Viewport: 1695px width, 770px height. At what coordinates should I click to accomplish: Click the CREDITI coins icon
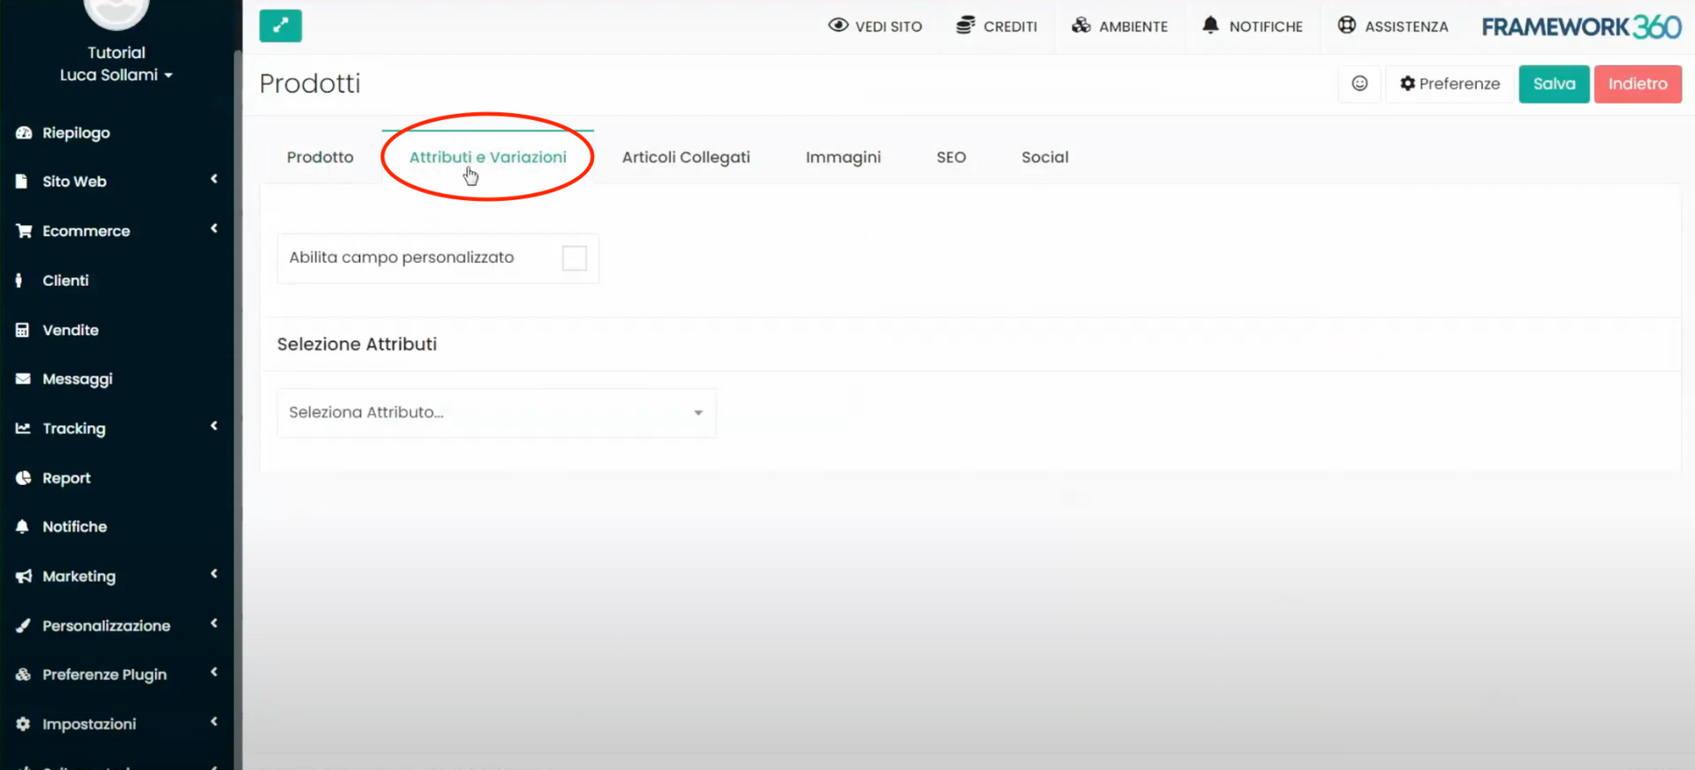click(x=965, y=26)
